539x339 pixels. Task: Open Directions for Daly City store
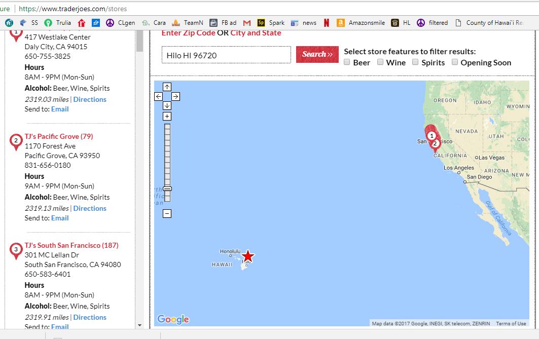[90, 99]
